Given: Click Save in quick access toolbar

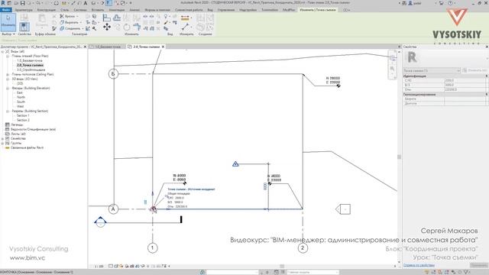Looking at the screenshot, I should [x=22, y=3].
